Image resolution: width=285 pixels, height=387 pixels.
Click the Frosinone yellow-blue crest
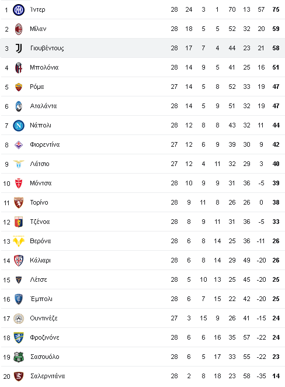pyautogui.click(x=19, y=338)
